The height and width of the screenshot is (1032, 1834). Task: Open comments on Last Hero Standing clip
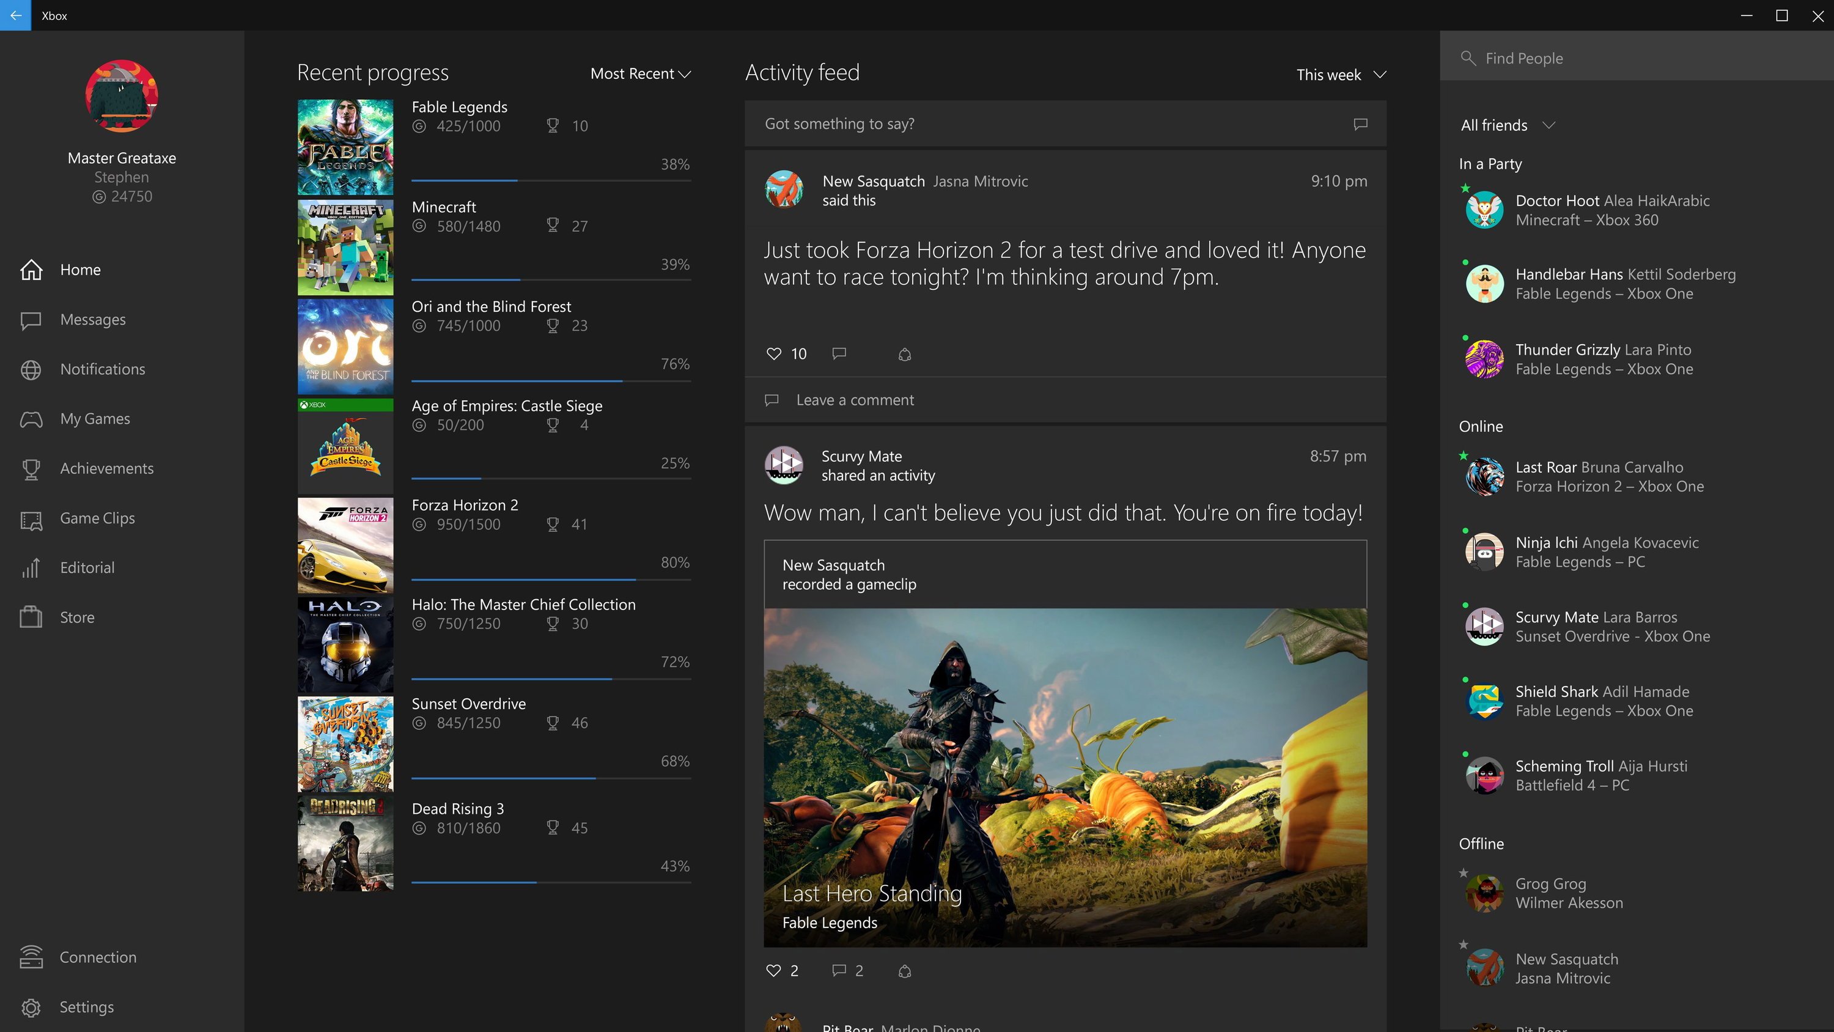839,970
